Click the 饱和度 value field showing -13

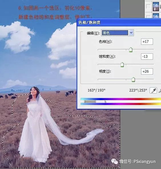click(x=147, y=57)
